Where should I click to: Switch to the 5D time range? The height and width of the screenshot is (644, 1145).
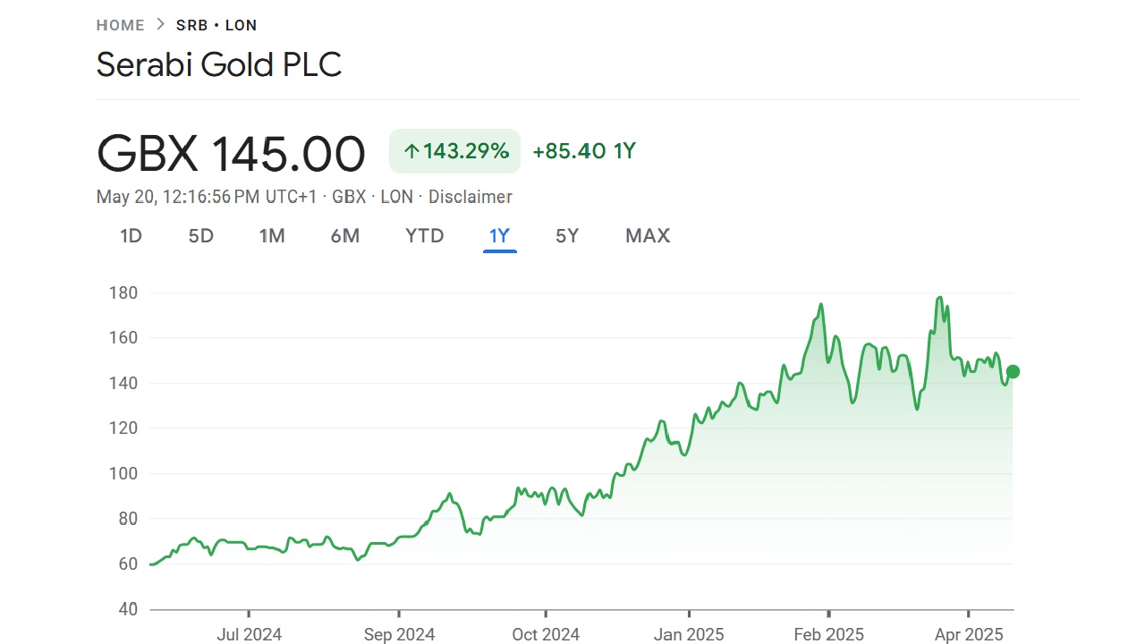pos(200,235)
